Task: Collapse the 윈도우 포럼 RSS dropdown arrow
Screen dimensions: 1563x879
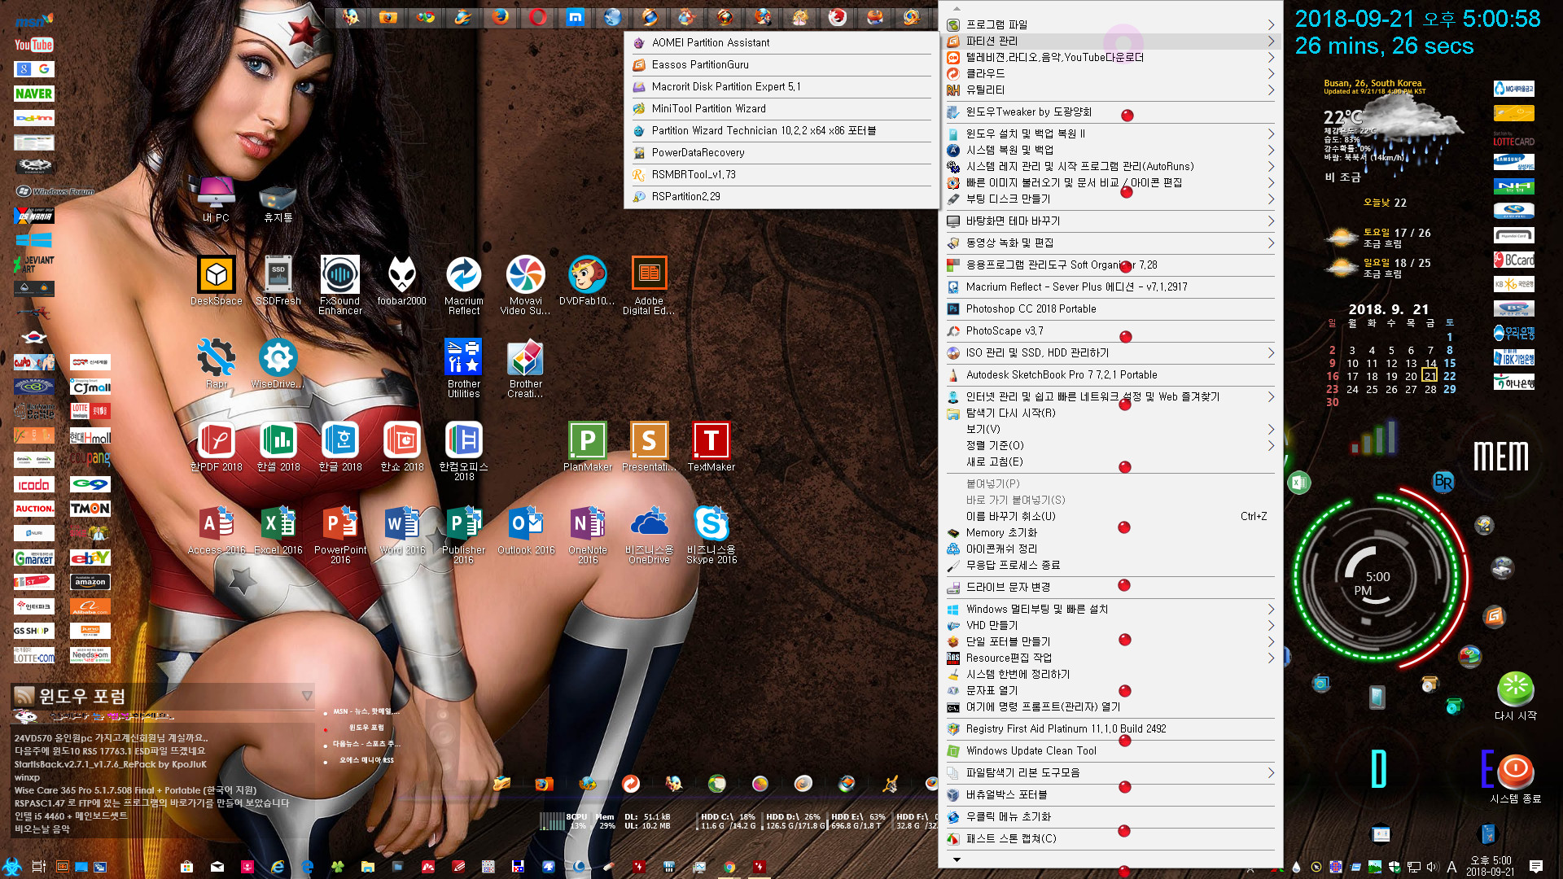Action: coord(306,696)
